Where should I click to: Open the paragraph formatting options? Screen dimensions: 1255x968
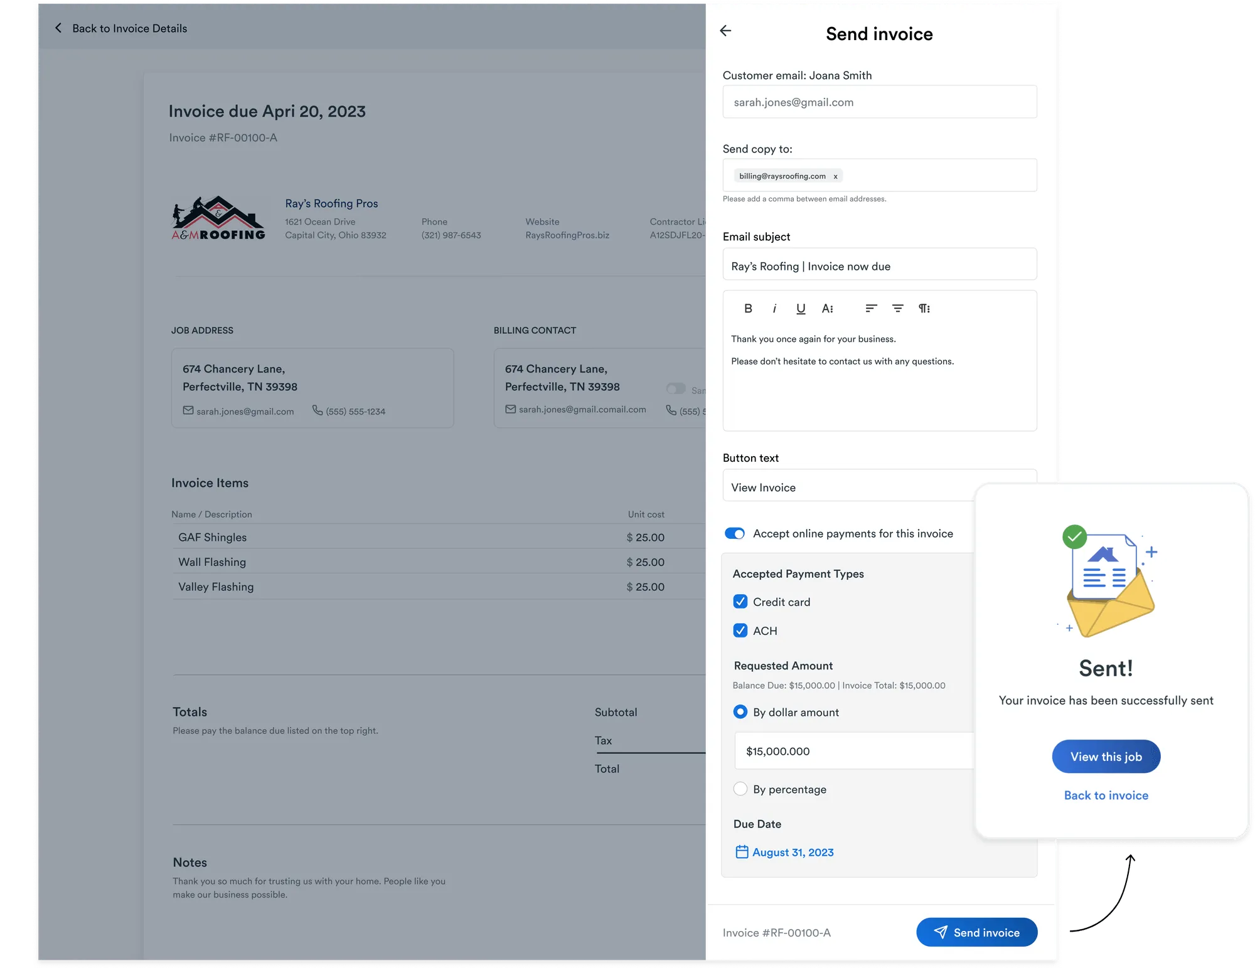click(x=924, y=308)
